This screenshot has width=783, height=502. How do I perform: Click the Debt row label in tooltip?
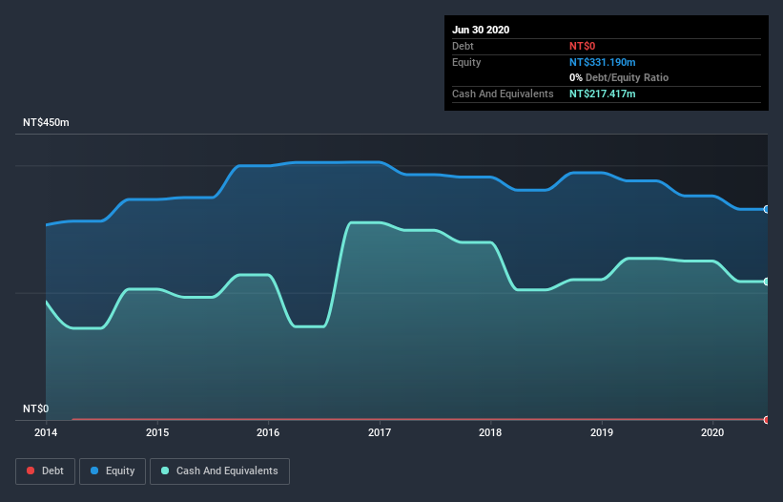[x=463, y=46]
